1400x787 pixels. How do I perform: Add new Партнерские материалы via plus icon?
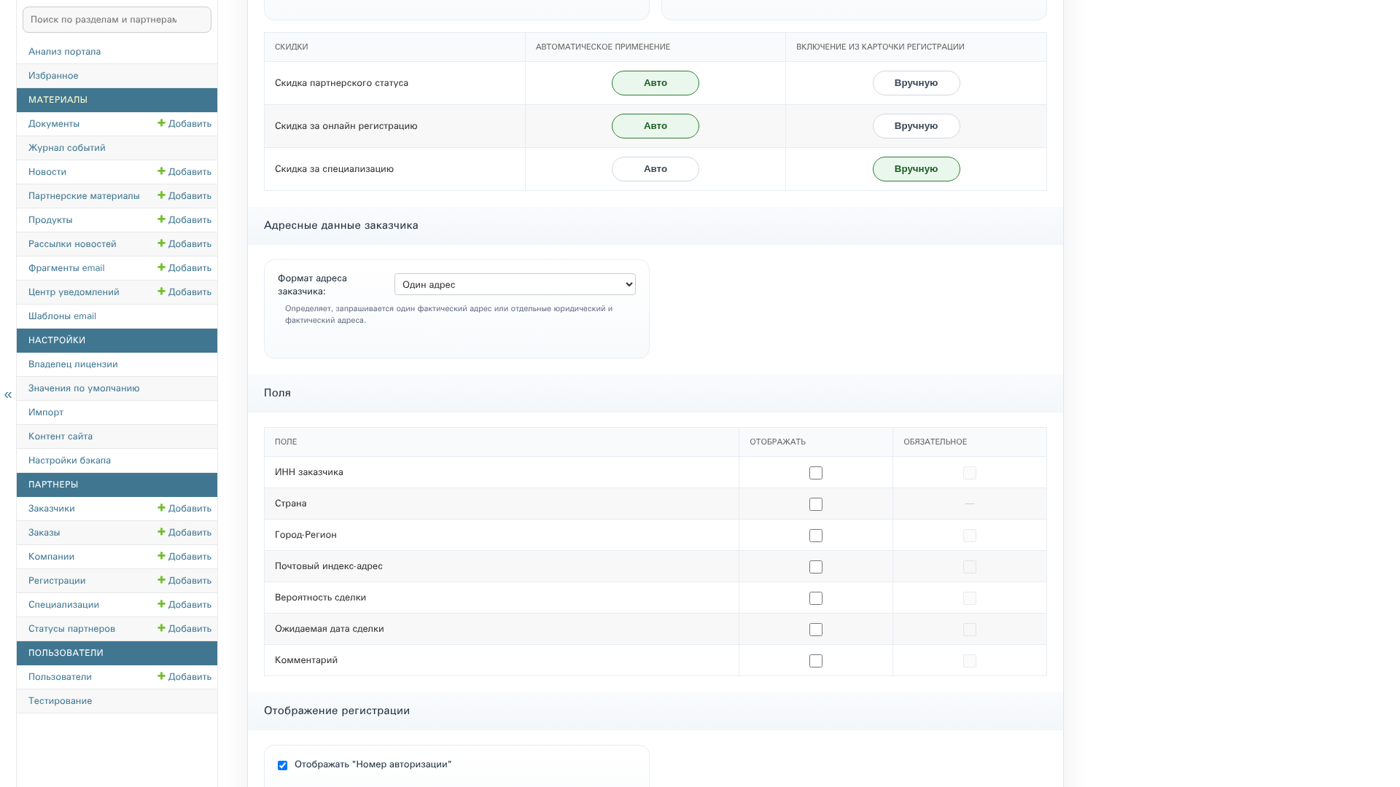click(184, 196)
